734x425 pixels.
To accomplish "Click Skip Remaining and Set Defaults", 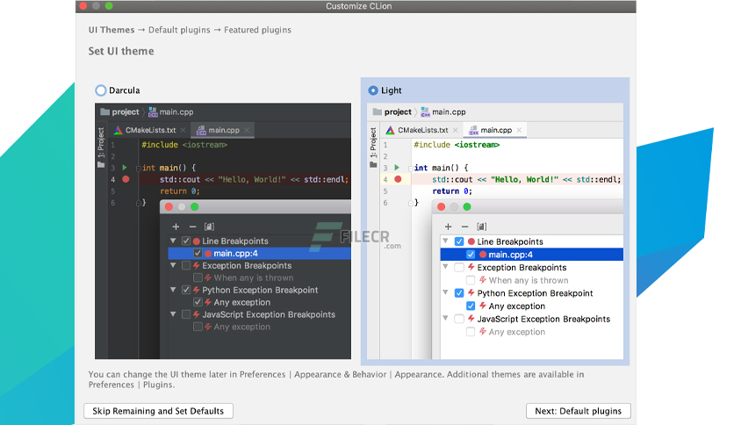I will point(158,411).
